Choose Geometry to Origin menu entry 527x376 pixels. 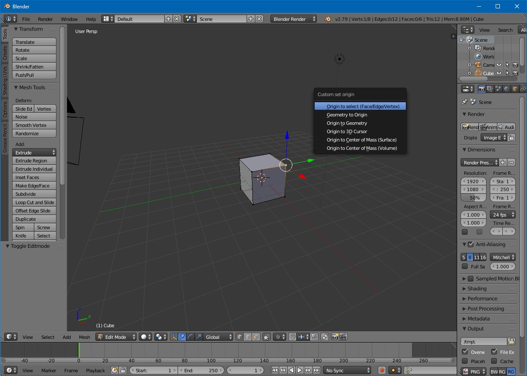(x=360, y=115)
